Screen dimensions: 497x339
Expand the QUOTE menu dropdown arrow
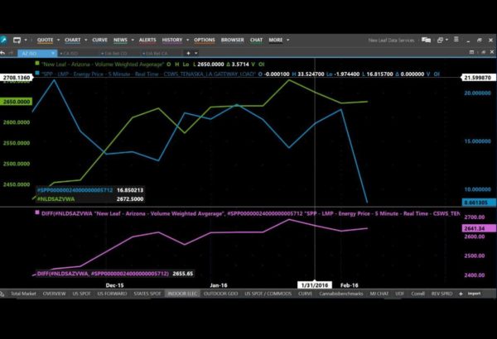click(56, 40)
